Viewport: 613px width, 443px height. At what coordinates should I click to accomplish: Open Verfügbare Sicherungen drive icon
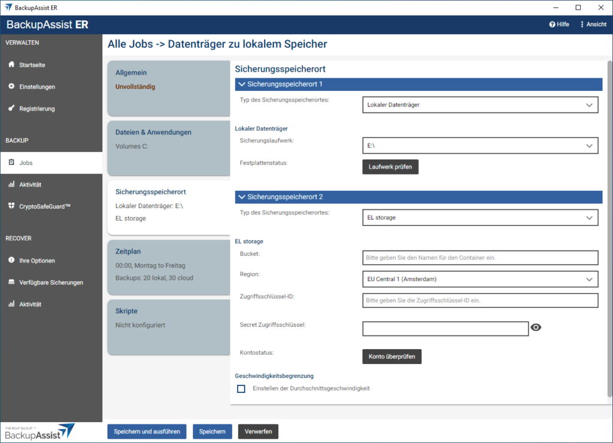[11, 282]
